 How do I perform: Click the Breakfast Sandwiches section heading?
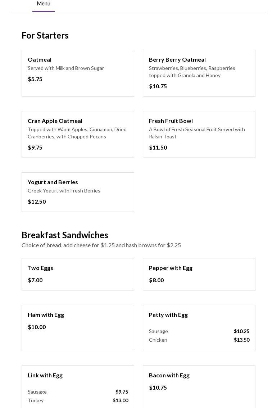[65, 235]
